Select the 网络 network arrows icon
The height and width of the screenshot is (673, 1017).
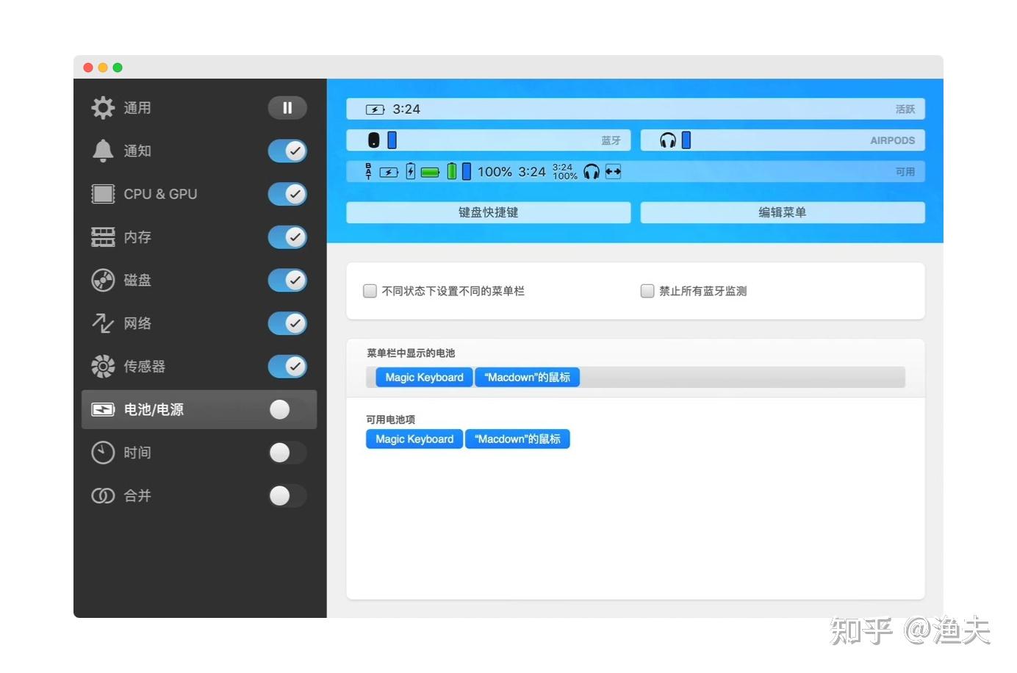(103, 323)
